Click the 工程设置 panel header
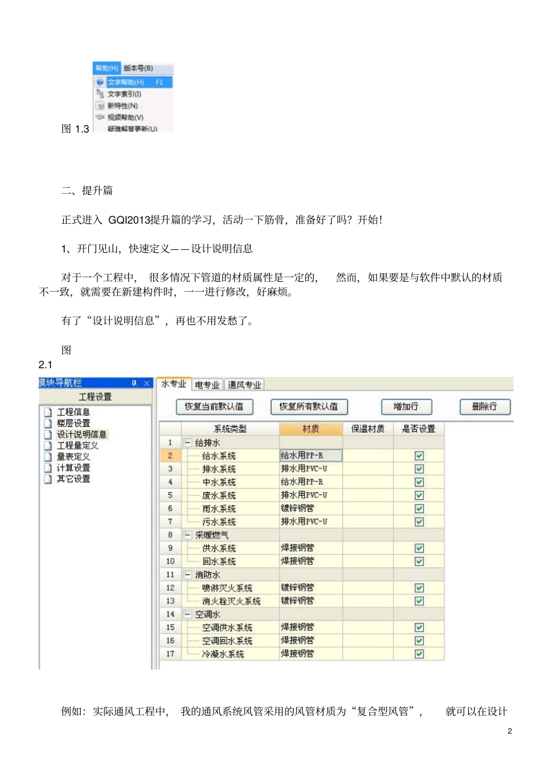Image resolution: width=551 pixels, height=780 pixels. click(95, 397)
